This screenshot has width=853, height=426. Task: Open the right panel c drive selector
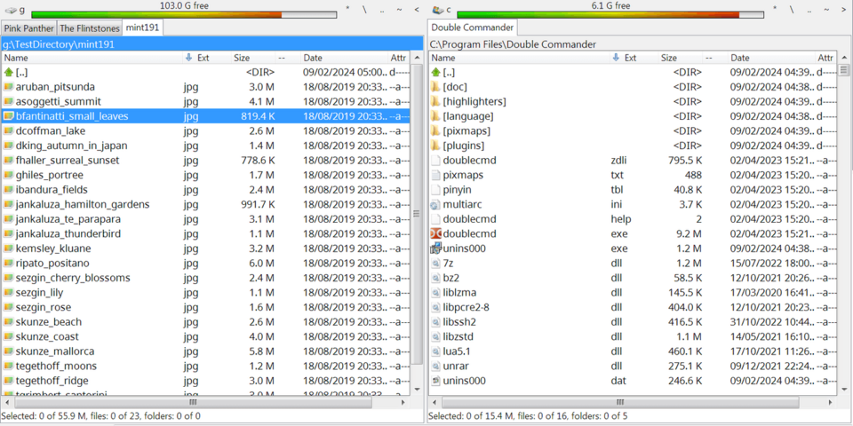442,10
